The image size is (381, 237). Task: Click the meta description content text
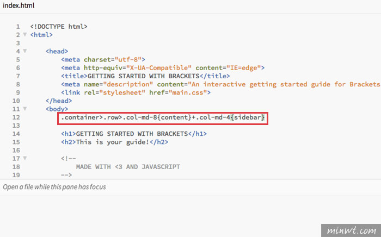pos(286,84)
